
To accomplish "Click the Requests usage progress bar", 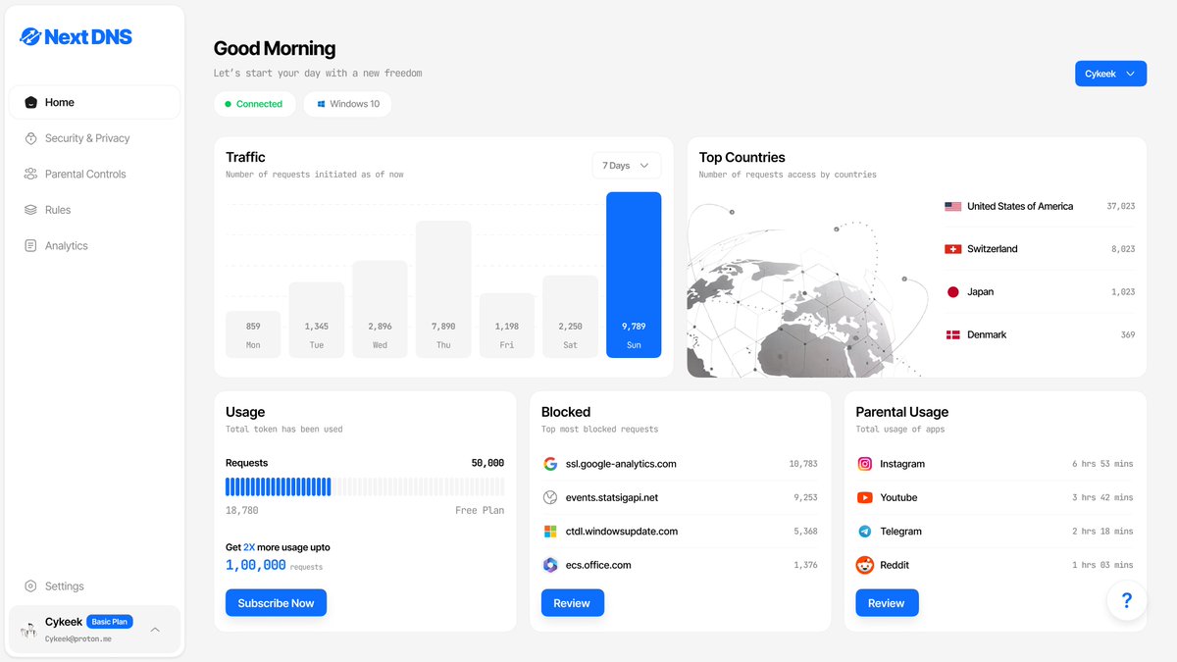I will tap(365, 486).
